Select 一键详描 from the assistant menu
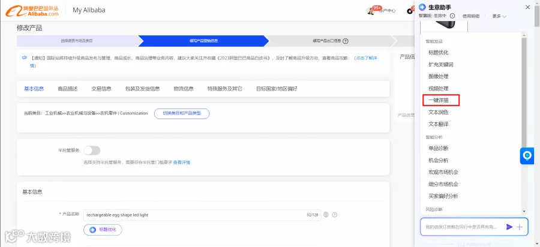The height and width of the screenshot is (247, 540). pos(442,100)
